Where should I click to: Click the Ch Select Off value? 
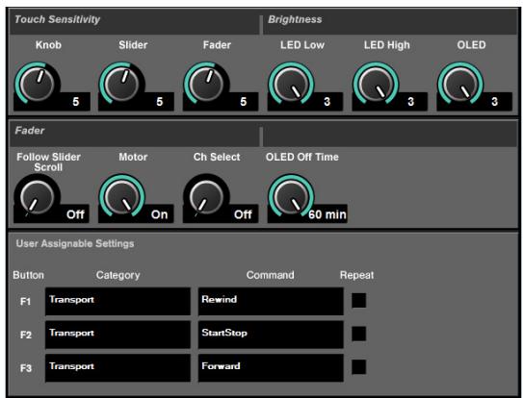(243, 214)
